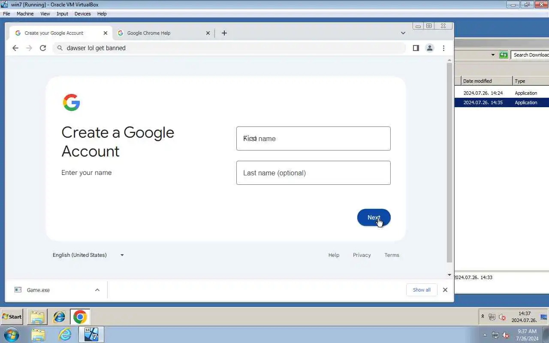
Task: Click the guest taskbar Chrome icon
Action: point(80,317)
